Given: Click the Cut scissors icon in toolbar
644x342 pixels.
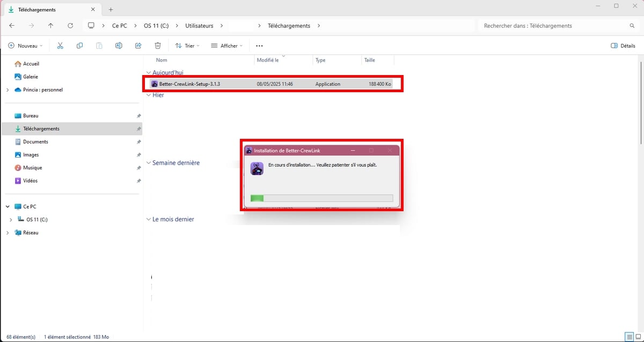Looking at the screenshot, I should tap(60, 46).
